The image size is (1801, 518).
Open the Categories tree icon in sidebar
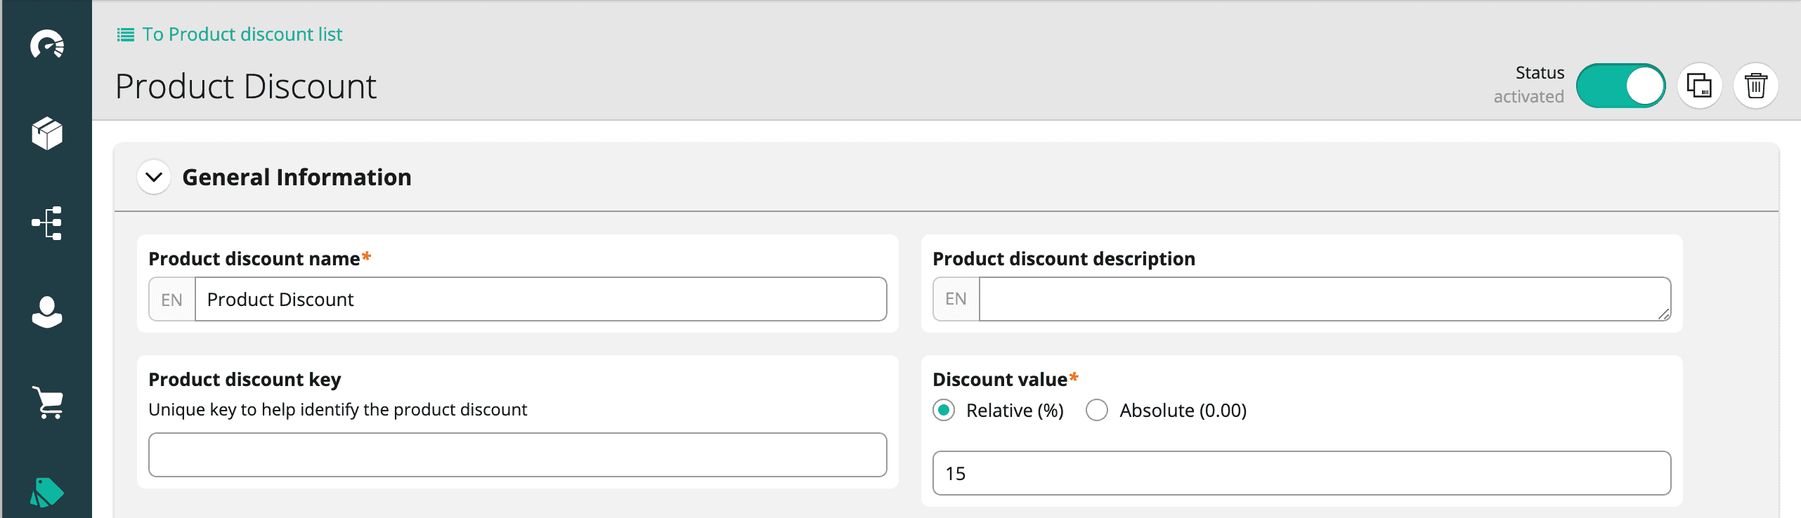tap(47, 223)
